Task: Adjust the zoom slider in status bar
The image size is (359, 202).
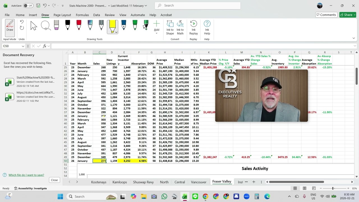Action: 333,188
